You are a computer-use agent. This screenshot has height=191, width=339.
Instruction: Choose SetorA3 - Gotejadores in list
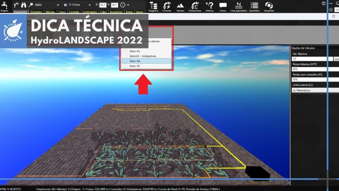click(x=146, y=56)
